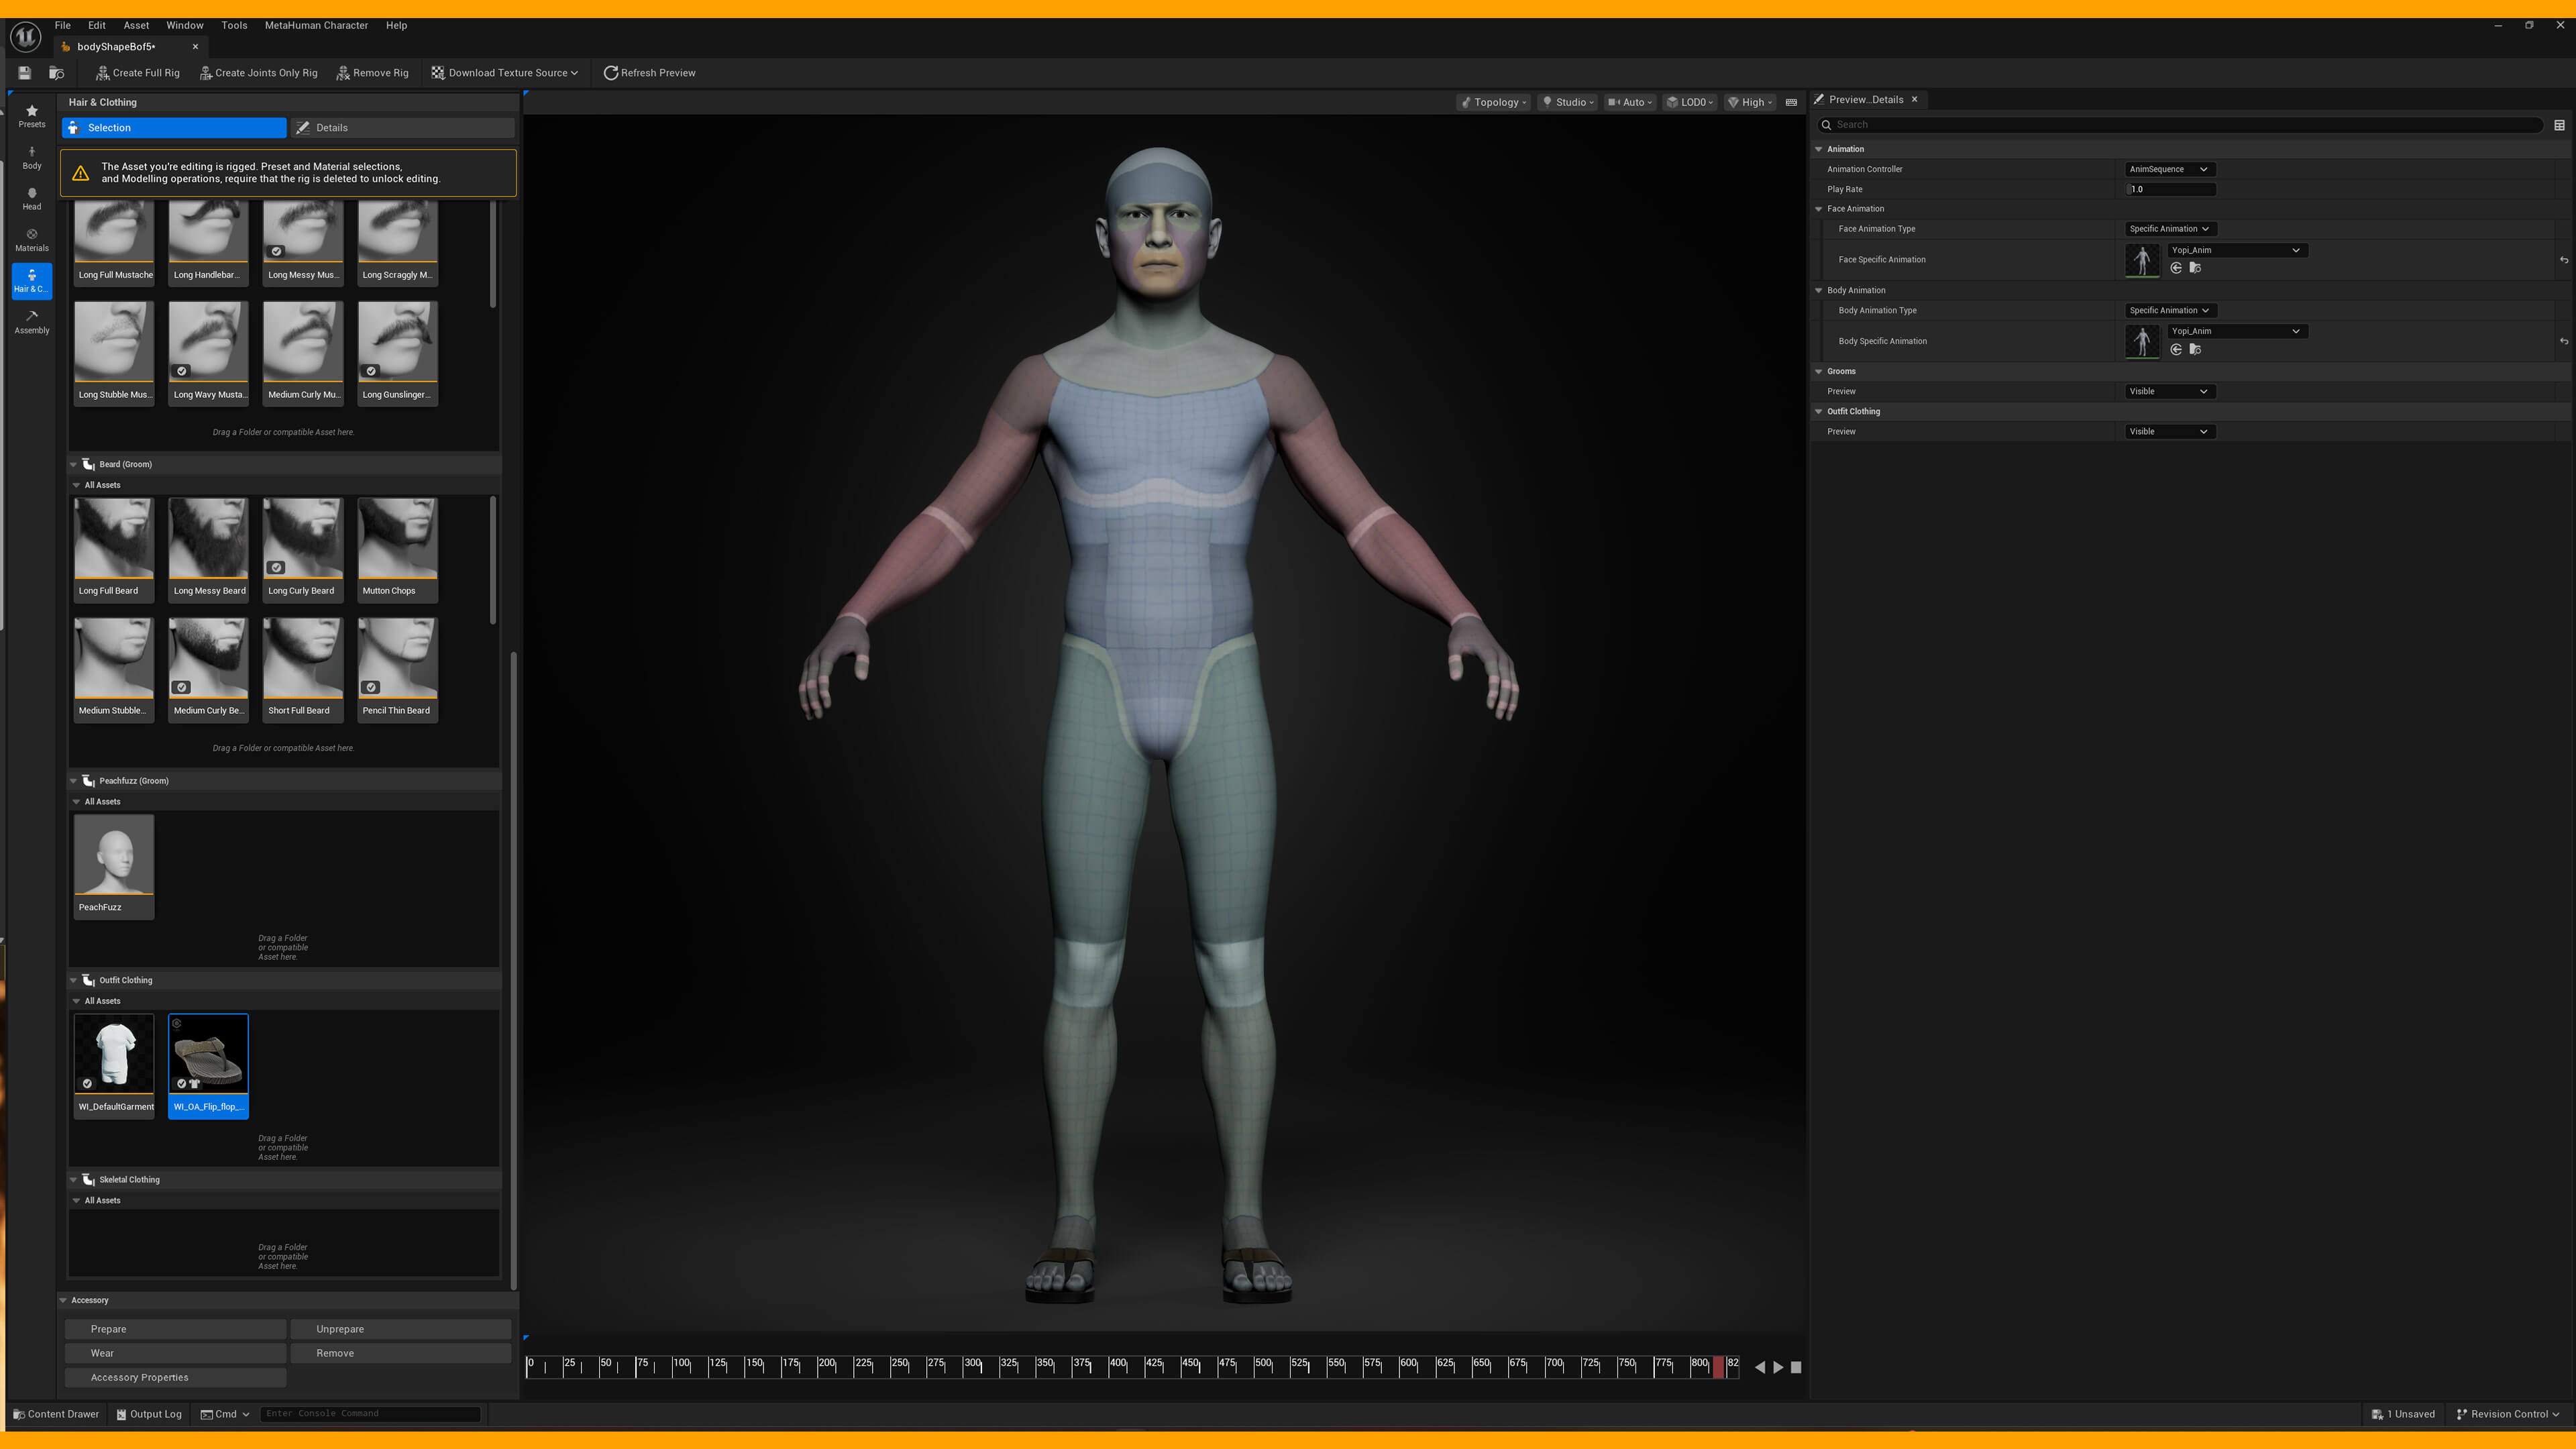Open the Assembly sidebar panel
This screenshot has width=2576, height=1449.
pyautogui.click(x=32, y=322)
